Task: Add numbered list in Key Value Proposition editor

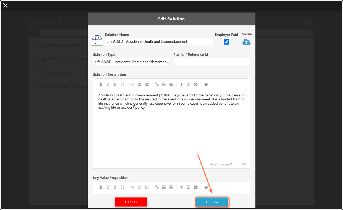Action: coord(147,187)
